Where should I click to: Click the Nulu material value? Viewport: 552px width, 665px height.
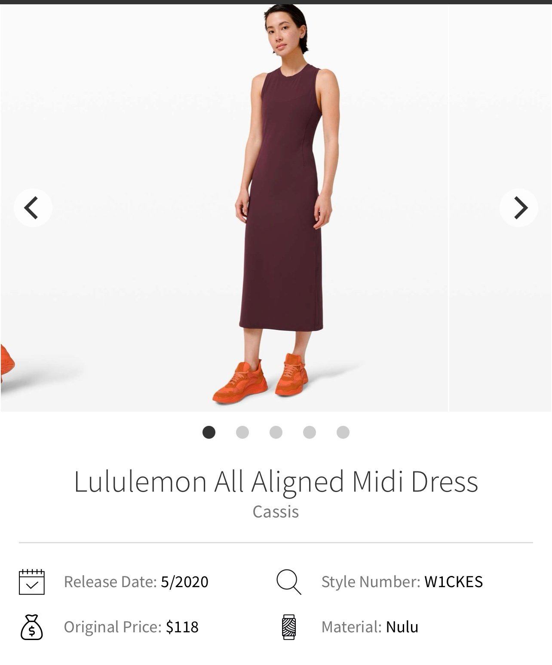pyautogui.click(x=402, y=627)
